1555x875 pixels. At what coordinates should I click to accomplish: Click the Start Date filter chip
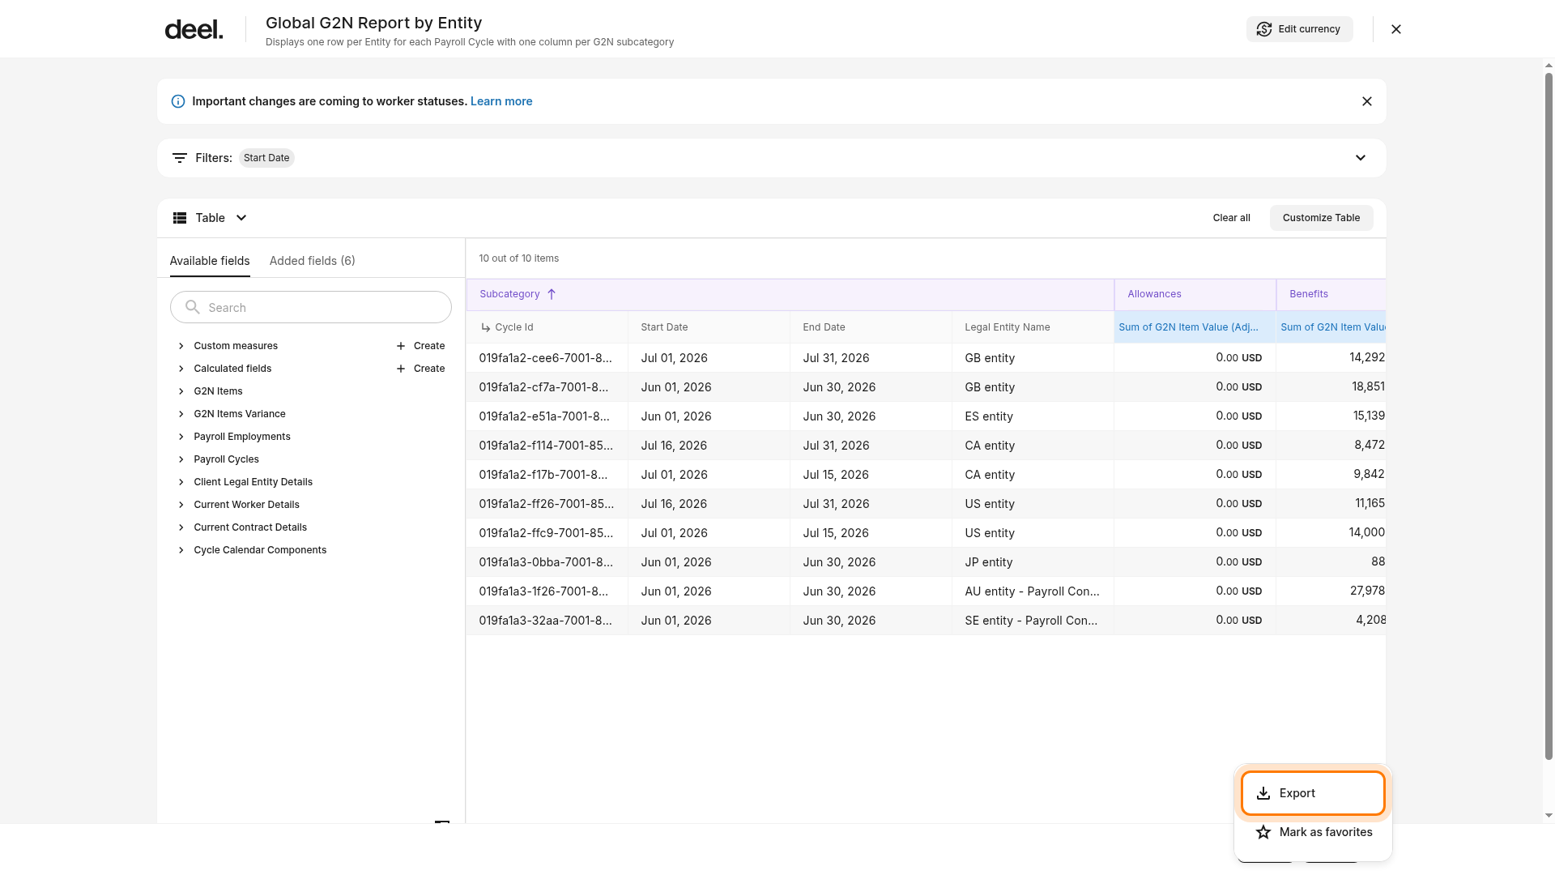266,158
